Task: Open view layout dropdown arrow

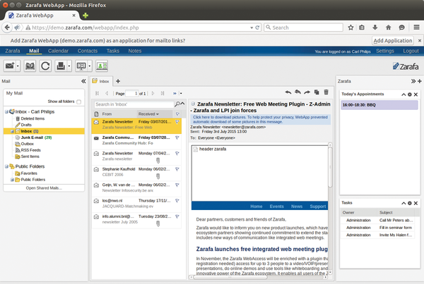Action: pos(89,66)
